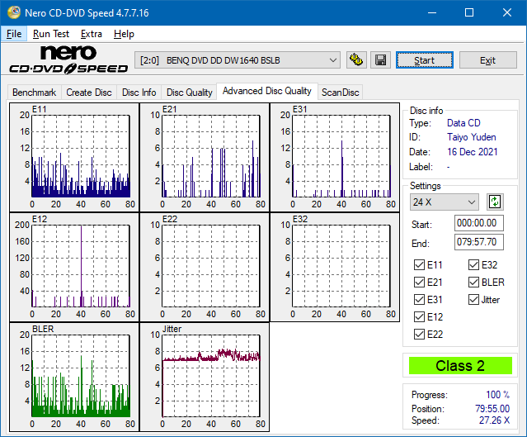Click the drive options icon beside drive selector

coord(356,60)
